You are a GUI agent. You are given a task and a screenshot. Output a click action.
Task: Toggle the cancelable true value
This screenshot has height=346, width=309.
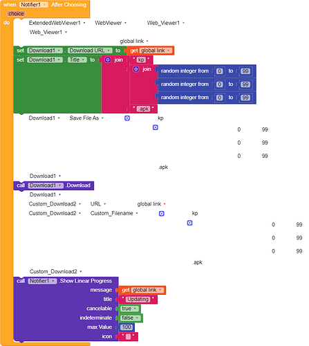click(129, 309)
